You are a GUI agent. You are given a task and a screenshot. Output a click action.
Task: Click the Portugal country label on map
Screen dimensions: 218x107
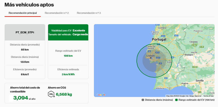pyautogui.click(x=159, y=40)
